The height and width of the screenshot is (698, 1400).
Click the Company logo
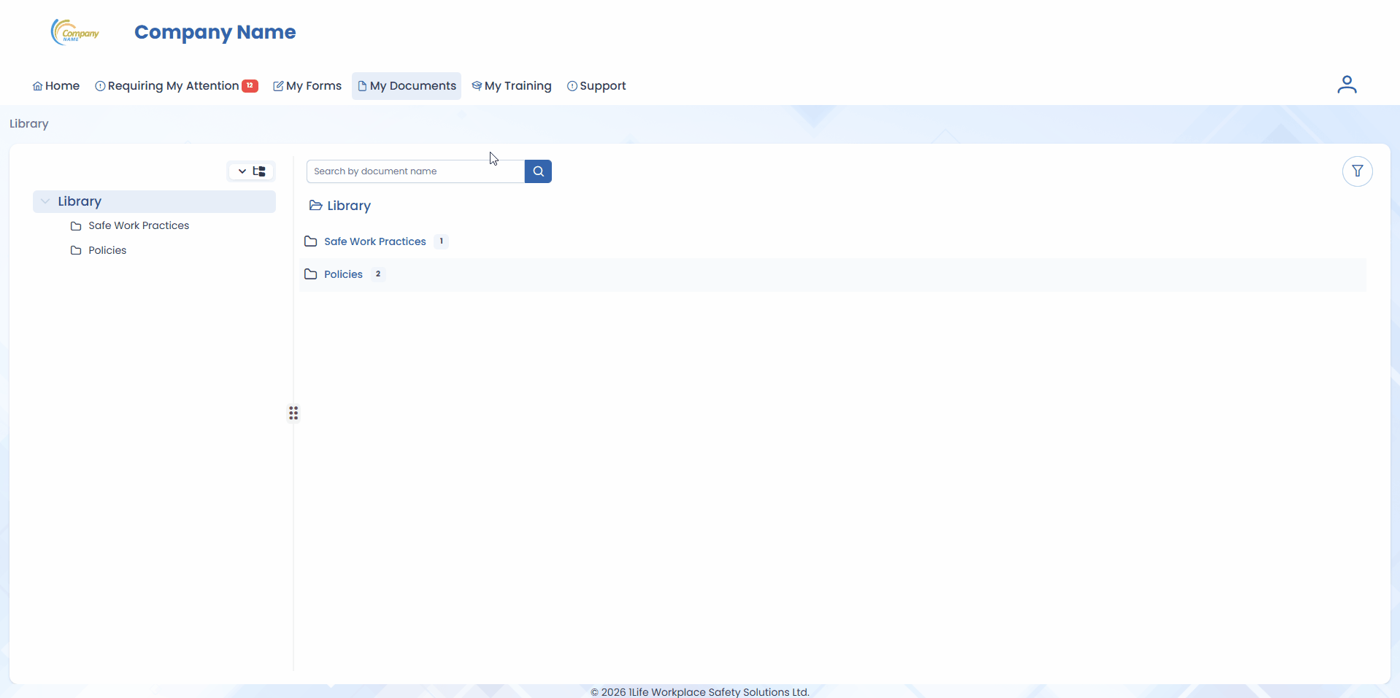click(74, 32)
